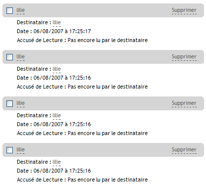Click Destinataire lilie link in second message
Image resolution: width=206 pixels, height=185 pixels.
click(57, 69)
